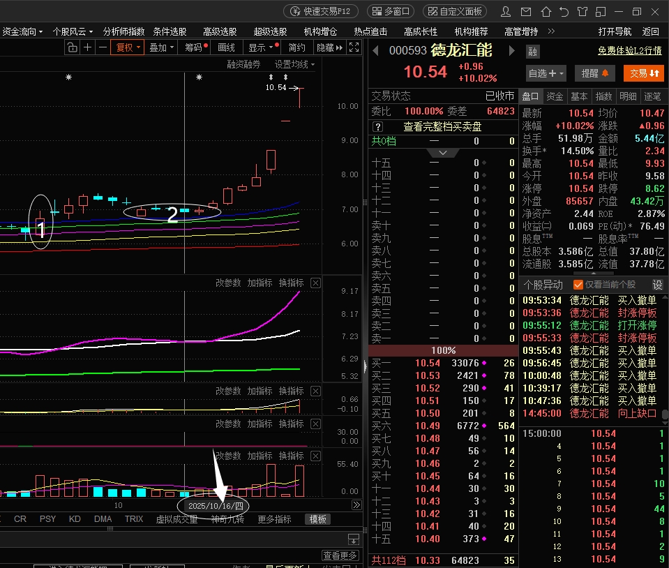Open 复权 dropdown
The height and width of the screenshot is (568, 669).
(128, 47)
